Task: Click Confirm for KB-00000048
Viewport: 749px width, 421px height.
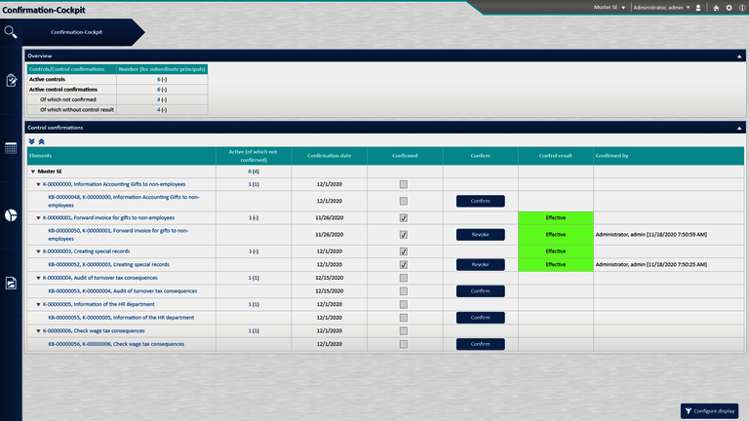Action: pos(480,201)
